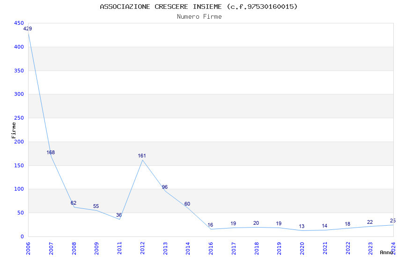Screen dimensions: 398x257
Task: Select the 36 data point label
Action: 119,215
